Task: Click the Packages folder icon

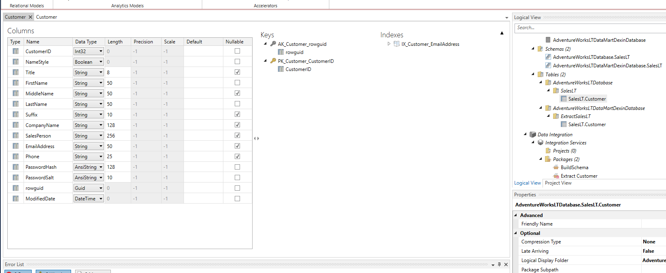Action: 548,159
